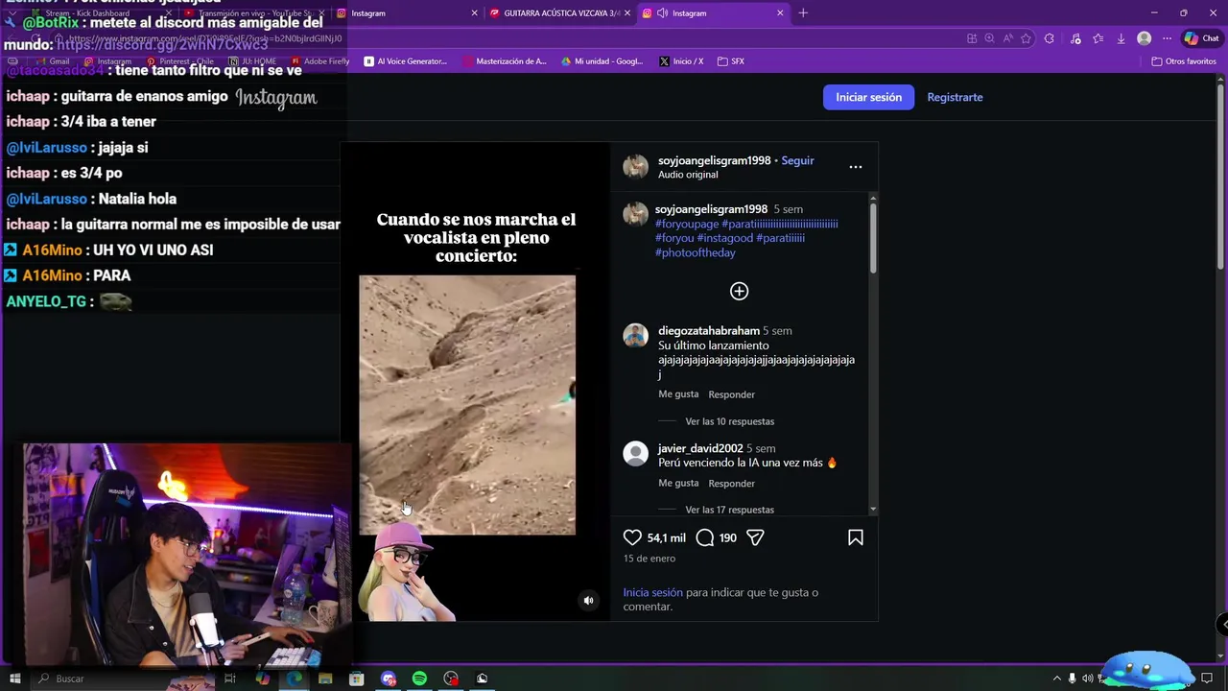
Task: Open Microsoft Edge from the taskbar
Action: tap(294, 679)
